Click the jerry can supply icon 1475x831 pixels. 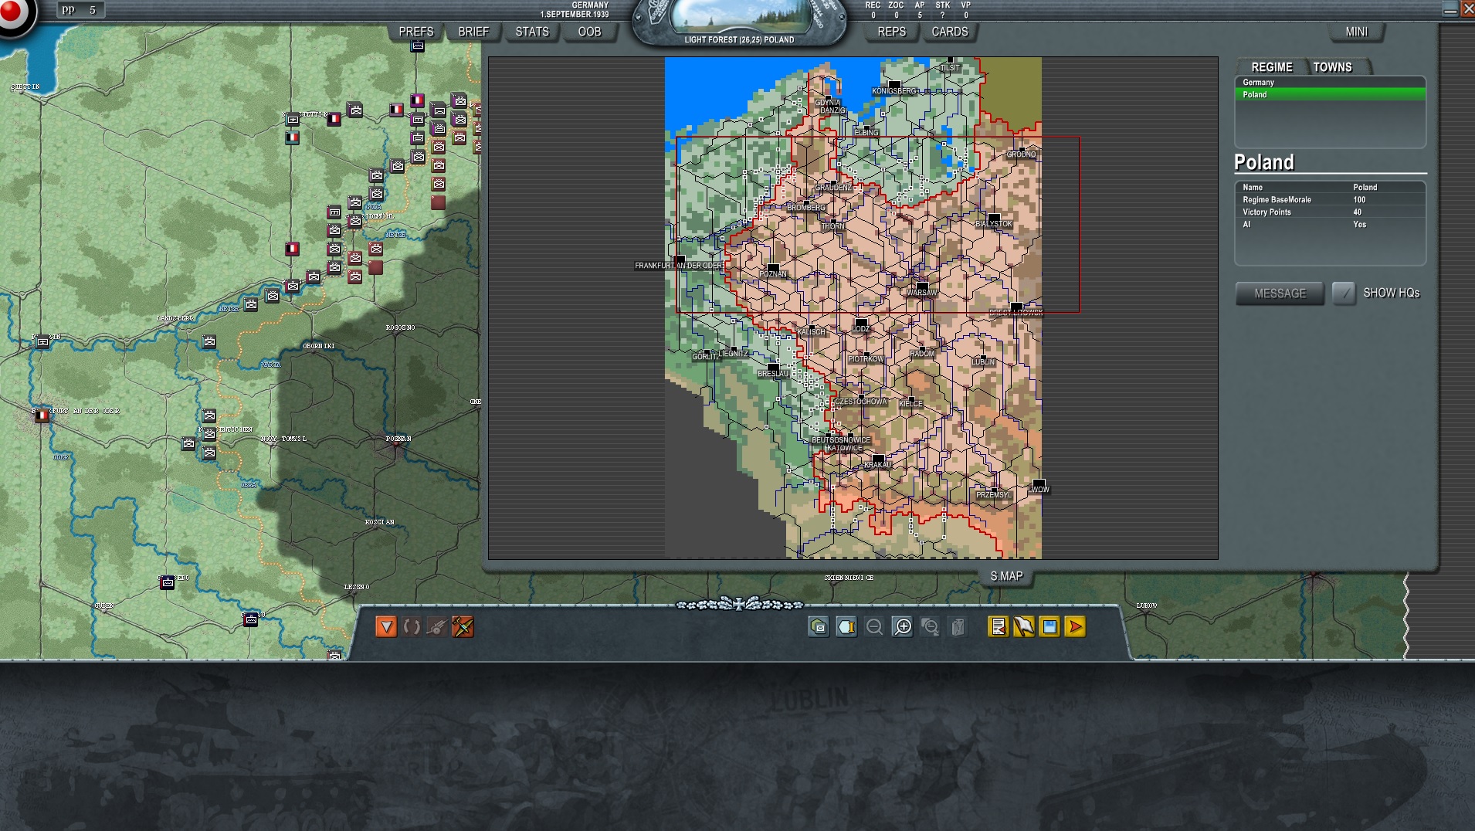958,627
